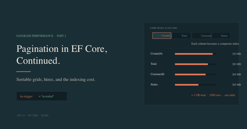The width and height of the screenshot is (247, 129).
Task: Select the Total column tab
Action: (x=182, y=35)
